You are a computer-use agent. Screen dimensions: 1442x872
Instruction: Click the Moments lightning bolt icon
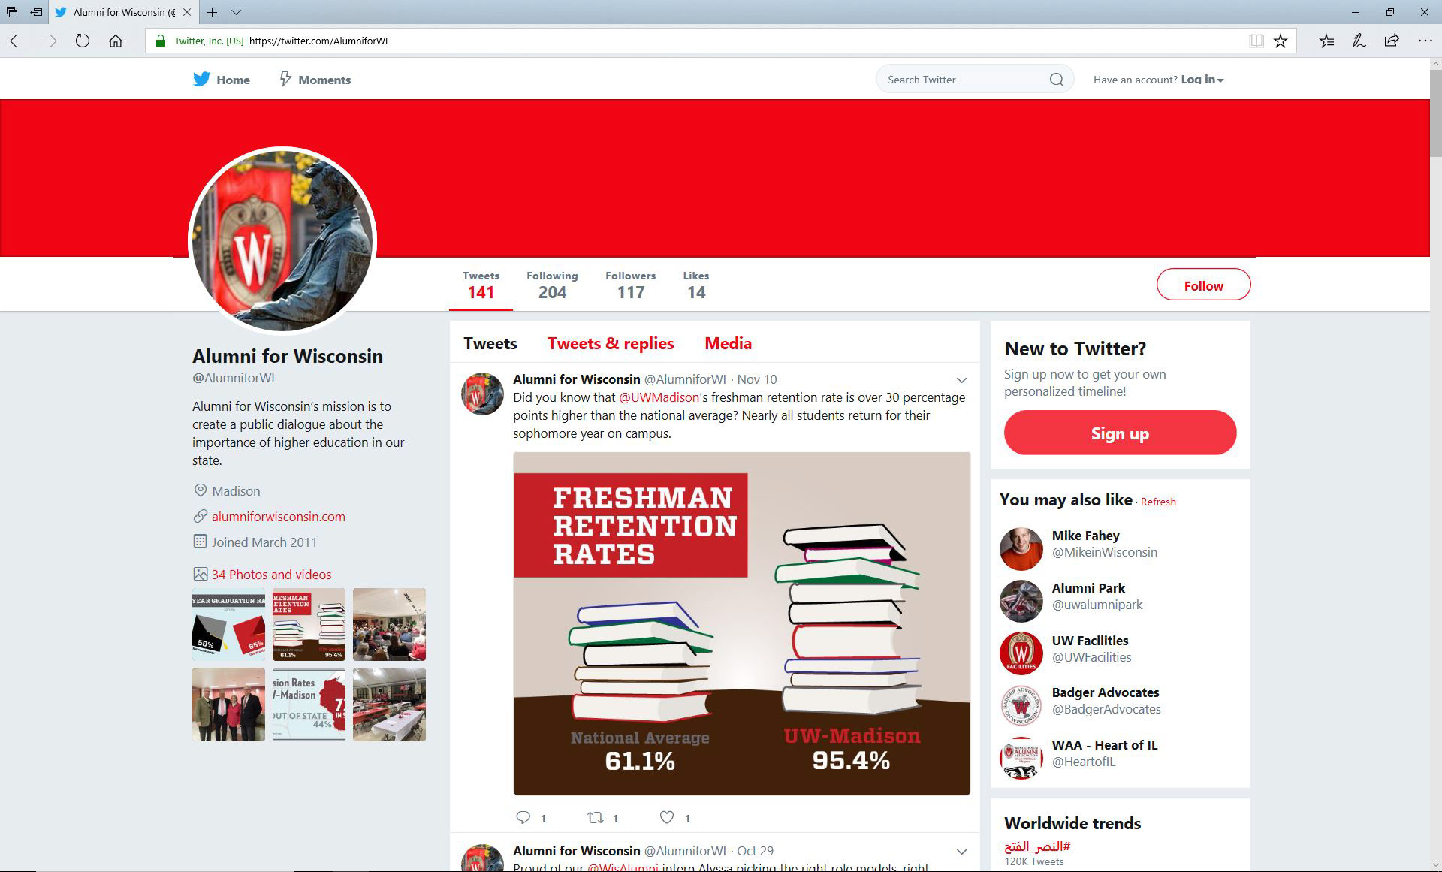coord(285,79)
